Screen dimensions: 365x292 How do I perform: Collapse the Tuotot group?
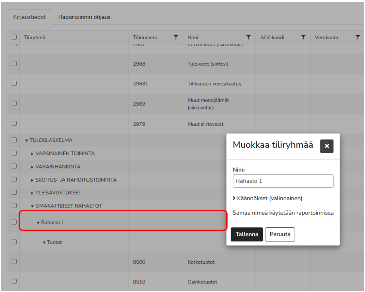click(x=44, y=243)
